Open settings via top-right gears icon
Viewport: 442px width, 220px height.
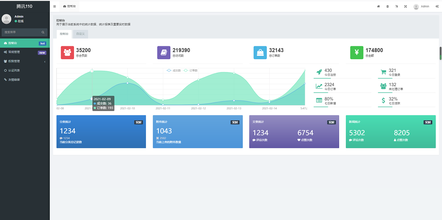(x=437, y=6)
